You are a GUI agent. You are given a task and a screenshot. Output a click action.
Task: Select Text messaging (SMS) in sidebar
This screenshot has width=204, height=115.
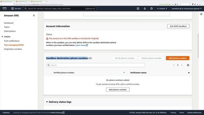pyautogui.click(x=14, y=45)
